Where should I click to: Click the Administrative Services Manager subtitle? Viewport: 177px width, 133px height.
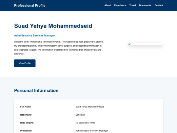click(x=34, y=35)
